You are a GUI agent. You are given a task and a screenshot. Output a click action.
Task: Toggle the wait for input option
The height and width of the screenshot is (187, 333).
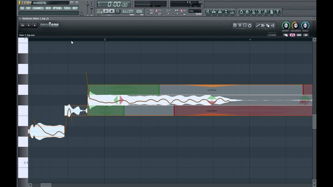click(x=158, y=14)
